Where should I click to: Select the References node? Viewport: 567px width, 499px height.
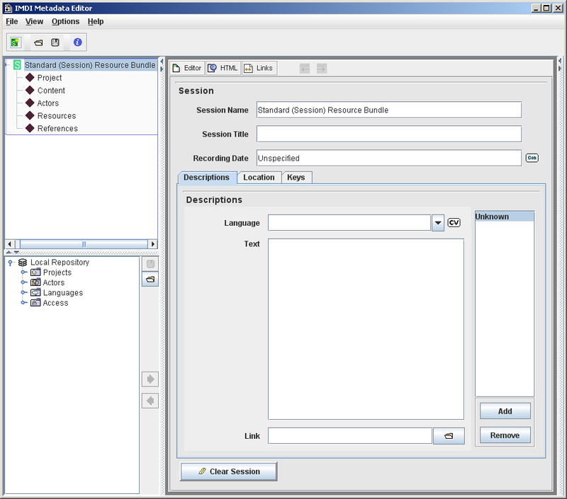(x=57, y=128)
